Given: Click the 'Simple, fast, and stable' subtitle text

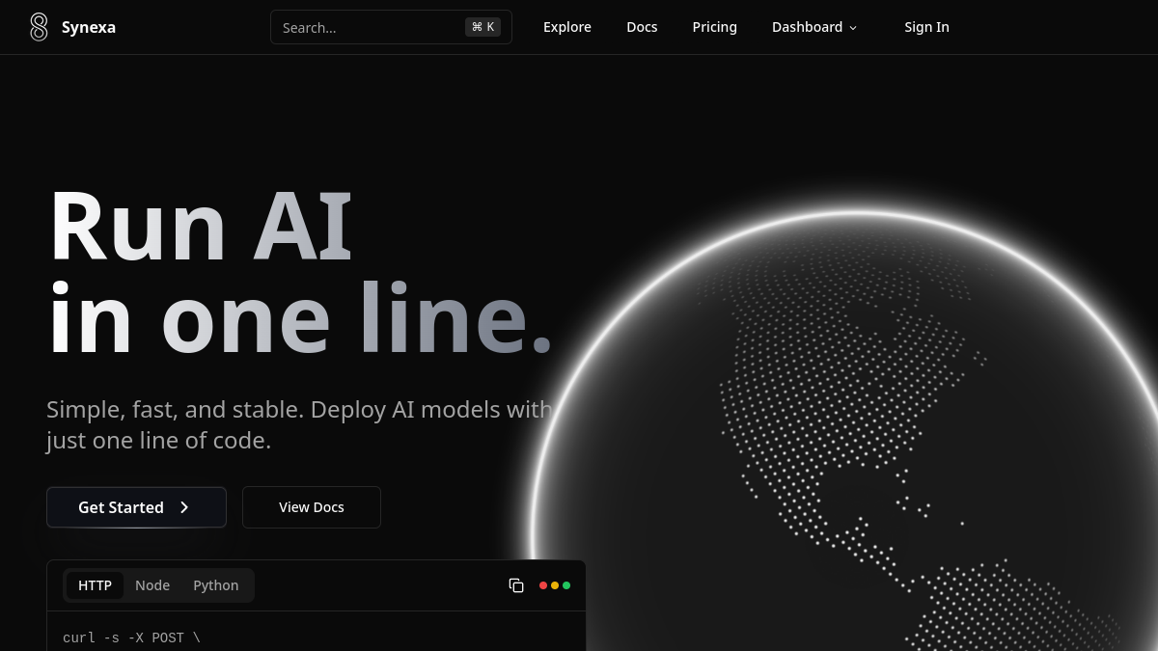Looking at the screenshot, I should [x=299, y=424].
